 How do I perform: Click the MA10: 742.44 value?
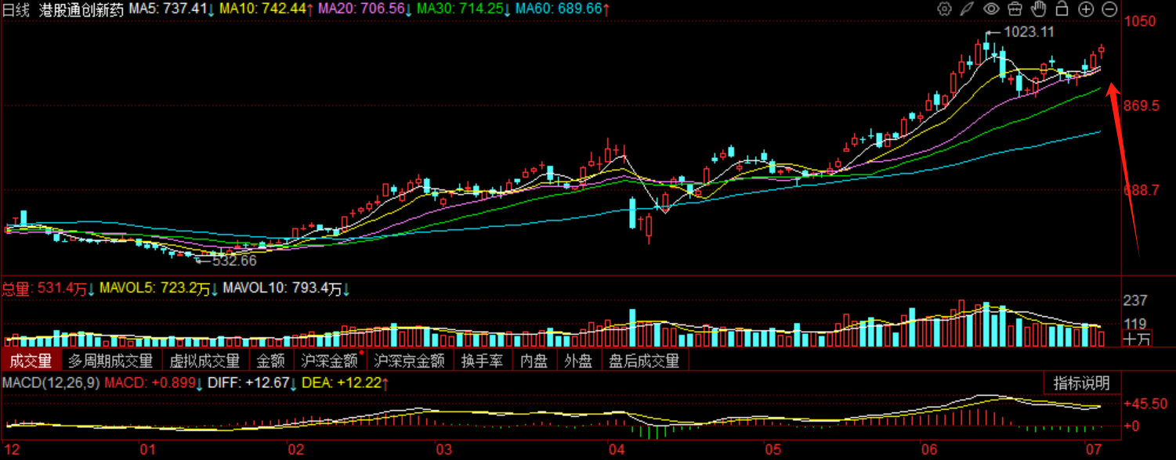pos(266,9)
